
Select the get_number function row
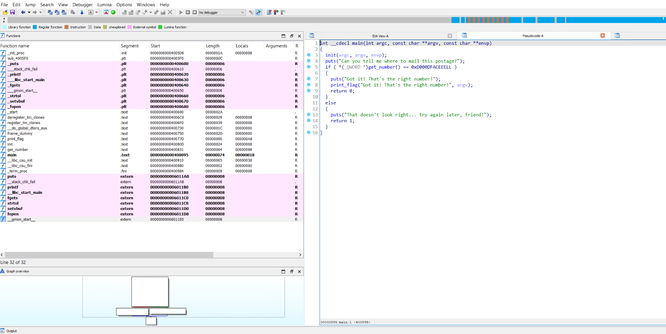pyautogui.click(x=151, y=149)
